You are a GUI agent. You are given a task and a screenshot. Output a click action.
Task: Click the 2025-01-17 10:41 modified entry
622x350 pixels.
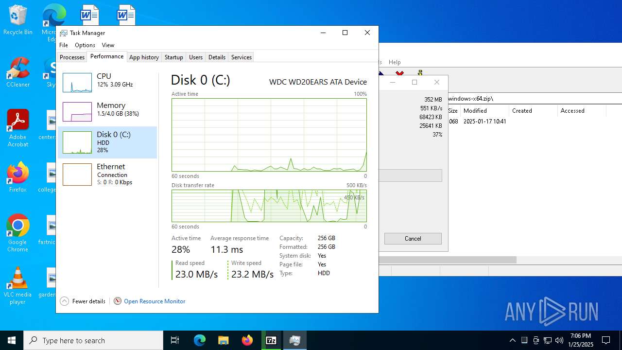pyautogui.click(x=484, y=122)
